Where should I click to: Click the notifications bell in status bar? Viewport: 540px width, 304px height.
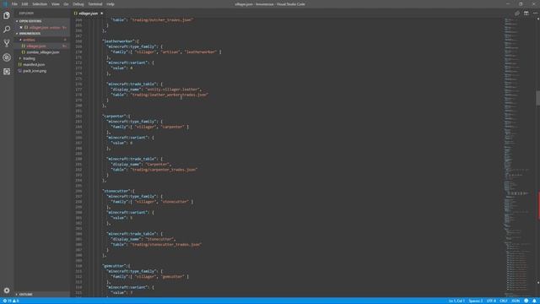[534, 301]
